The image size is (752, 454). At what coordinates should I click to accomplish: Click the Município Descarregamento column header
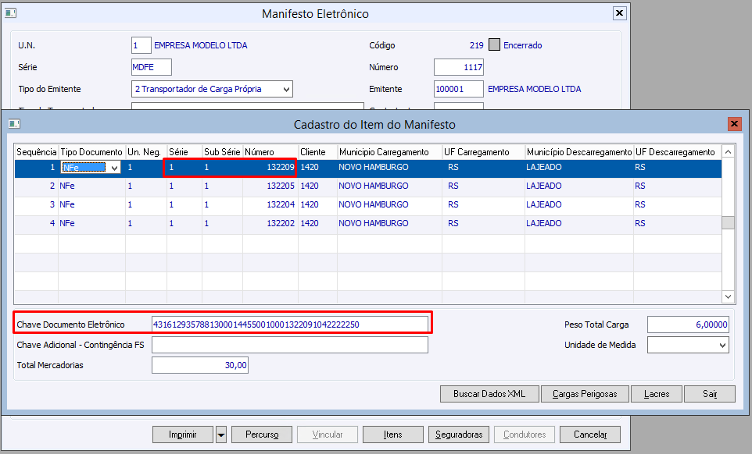578,151
